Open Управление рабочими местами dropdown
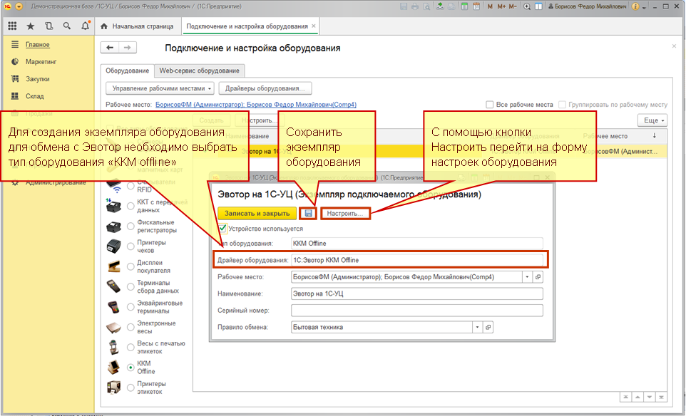The height and width of the screenshot is (416, 686). (160, 88)
